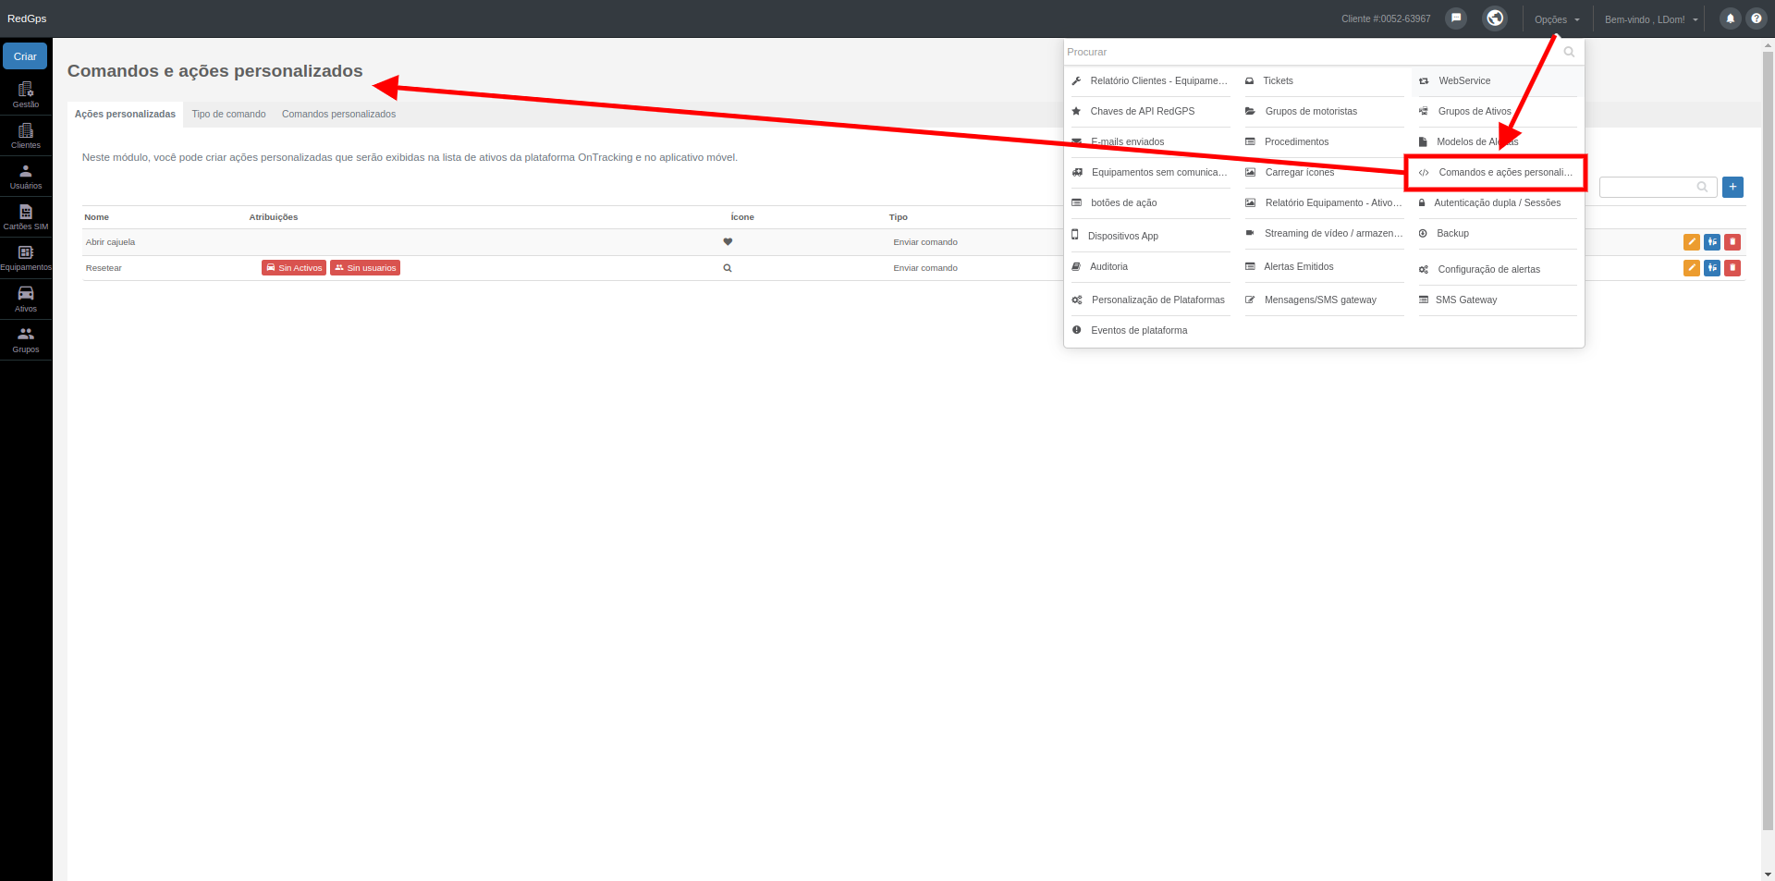Open Clientes from the sidebar
Viewport: 1775px width, 881px height.
point(26,136)
